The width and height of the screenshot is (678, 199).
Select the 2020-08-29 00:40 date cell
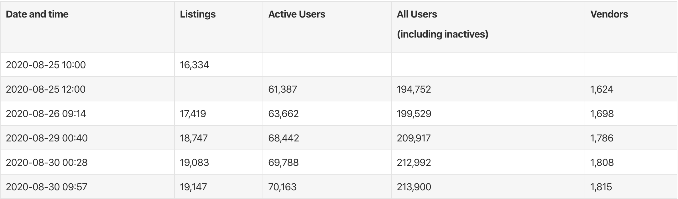click(x=47, y=138)
